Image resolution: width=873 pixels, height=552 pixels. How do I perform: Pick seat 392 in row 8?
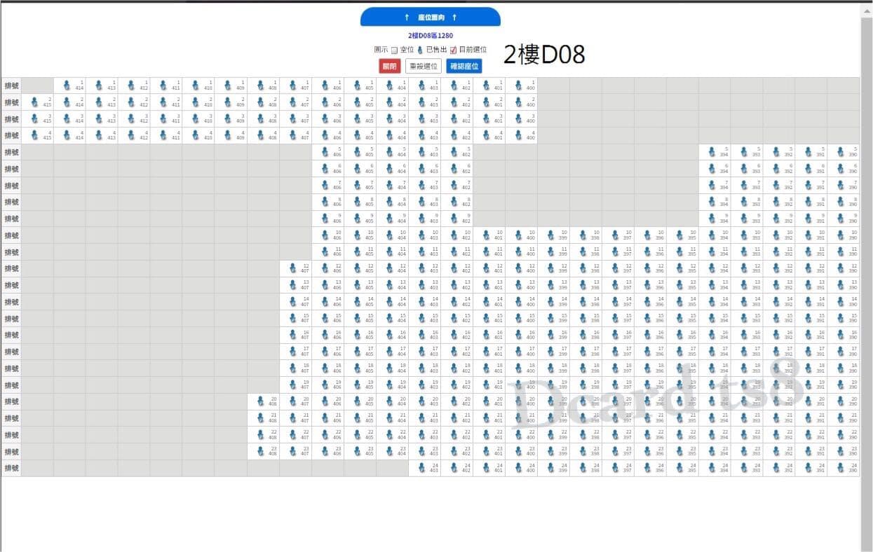[780, 202]
